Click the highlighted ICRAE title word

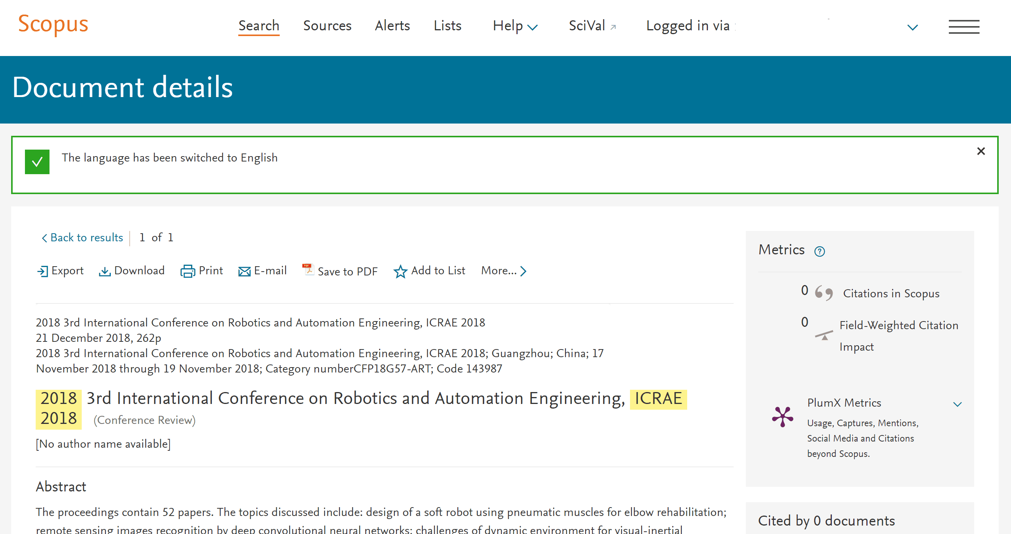click(x=658, y=399)
